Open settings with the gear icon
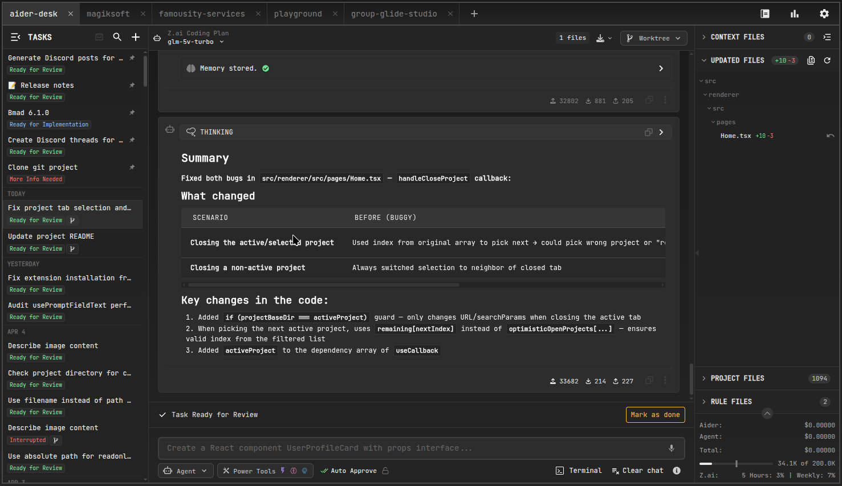This screenshot has width=842, height=486. click(x=824, y=14)
